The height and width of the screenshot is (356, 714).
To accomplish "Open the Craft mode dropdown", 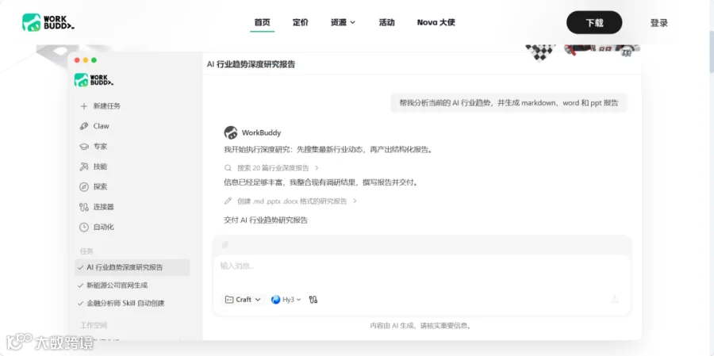I will [x=244, y=300].
